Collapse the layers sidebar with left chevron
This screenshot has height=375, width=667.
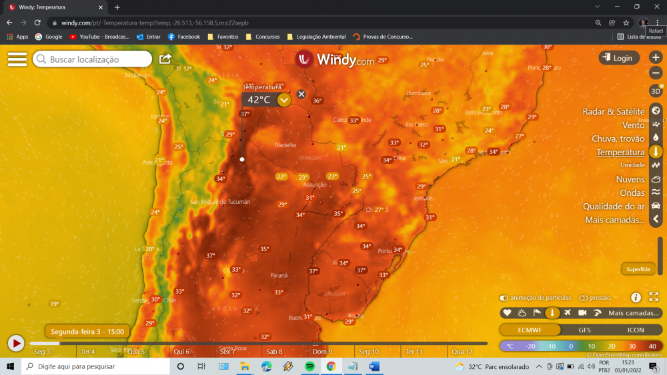tap(656, 220)
